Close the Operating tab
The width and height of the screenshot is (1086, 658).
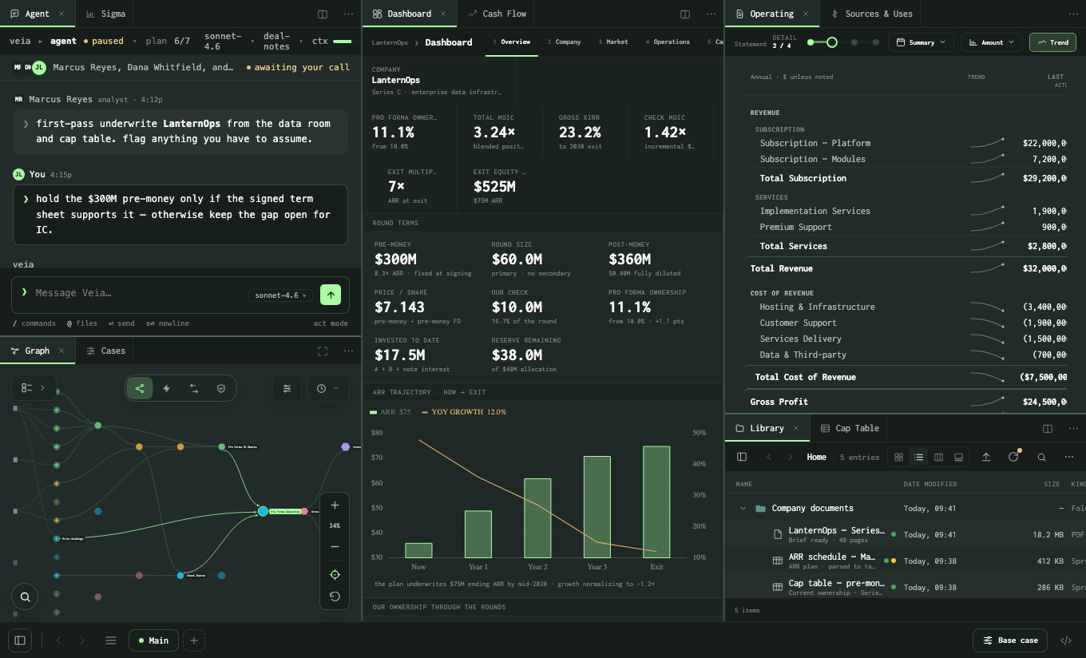pos(806,14)
